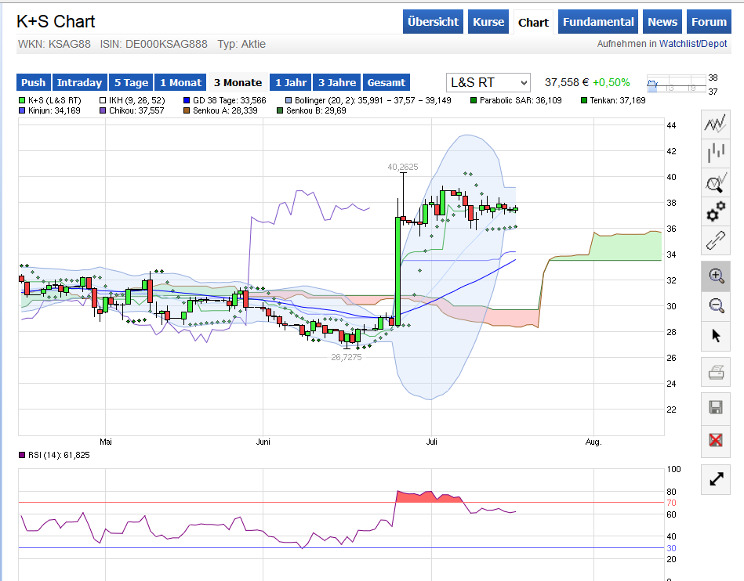Click the chain link icon
Viewport: 744px width, 581px height.
click(715, 240)
